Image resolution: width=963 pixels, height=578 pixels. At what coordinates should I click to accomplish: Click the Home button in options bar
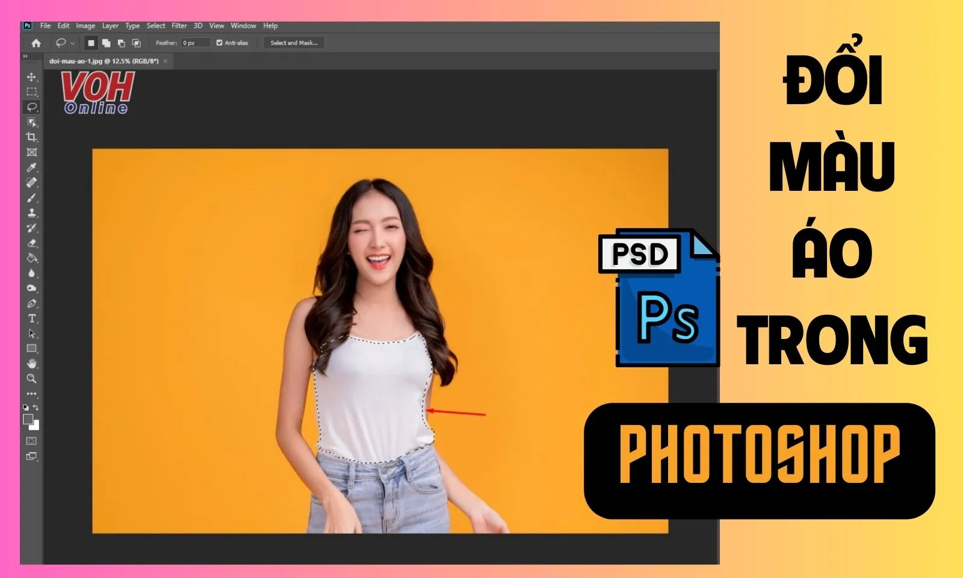coord(36,43)
